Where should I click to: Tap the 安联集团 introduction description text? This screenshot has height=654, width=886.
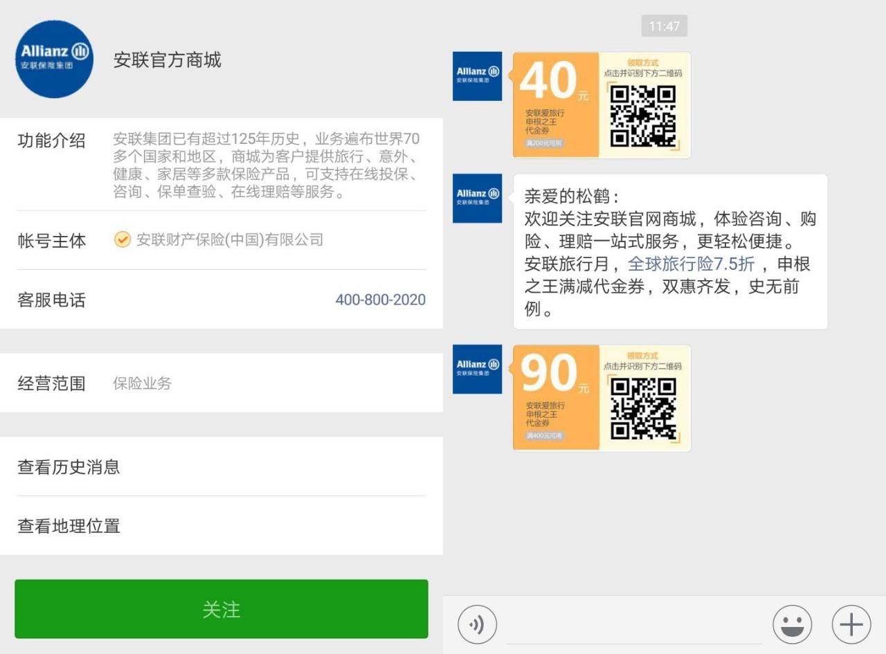coord(266,165)
